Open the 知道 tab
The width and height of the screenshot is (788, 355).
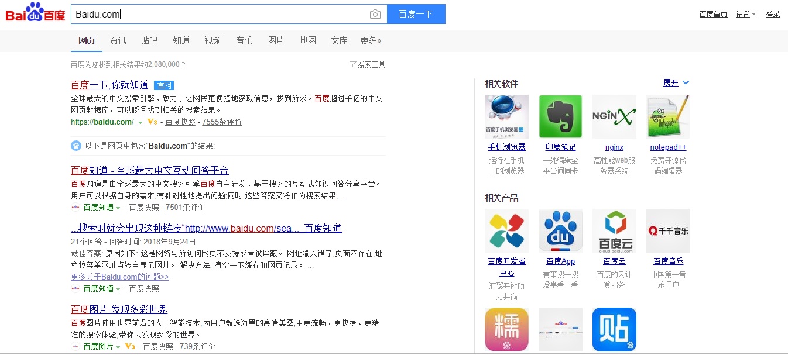coord(181,40)
